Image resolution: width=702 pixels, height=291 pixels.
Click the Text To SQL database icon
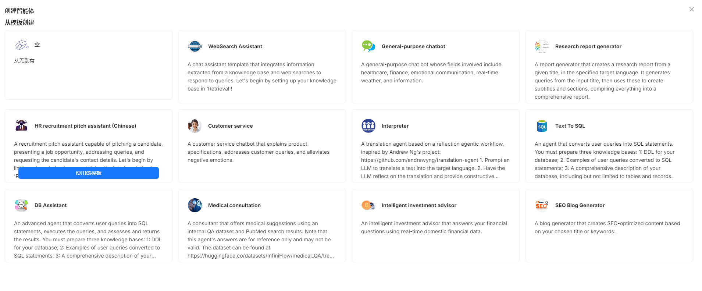542,126
